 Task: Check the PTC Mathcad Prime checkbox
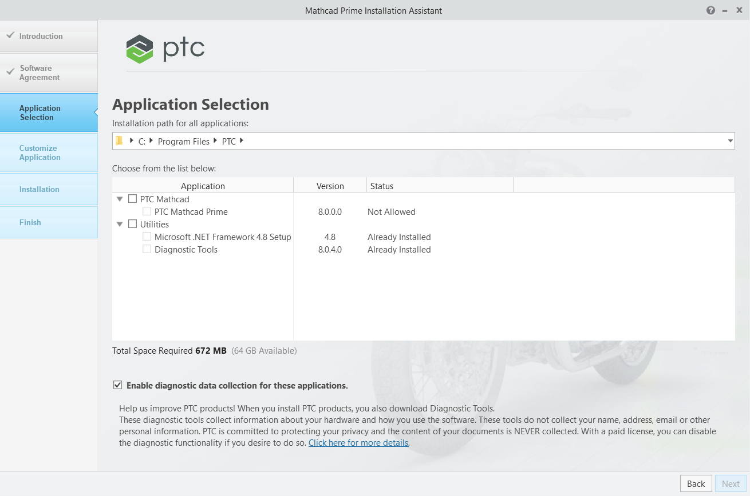point(147,211)
